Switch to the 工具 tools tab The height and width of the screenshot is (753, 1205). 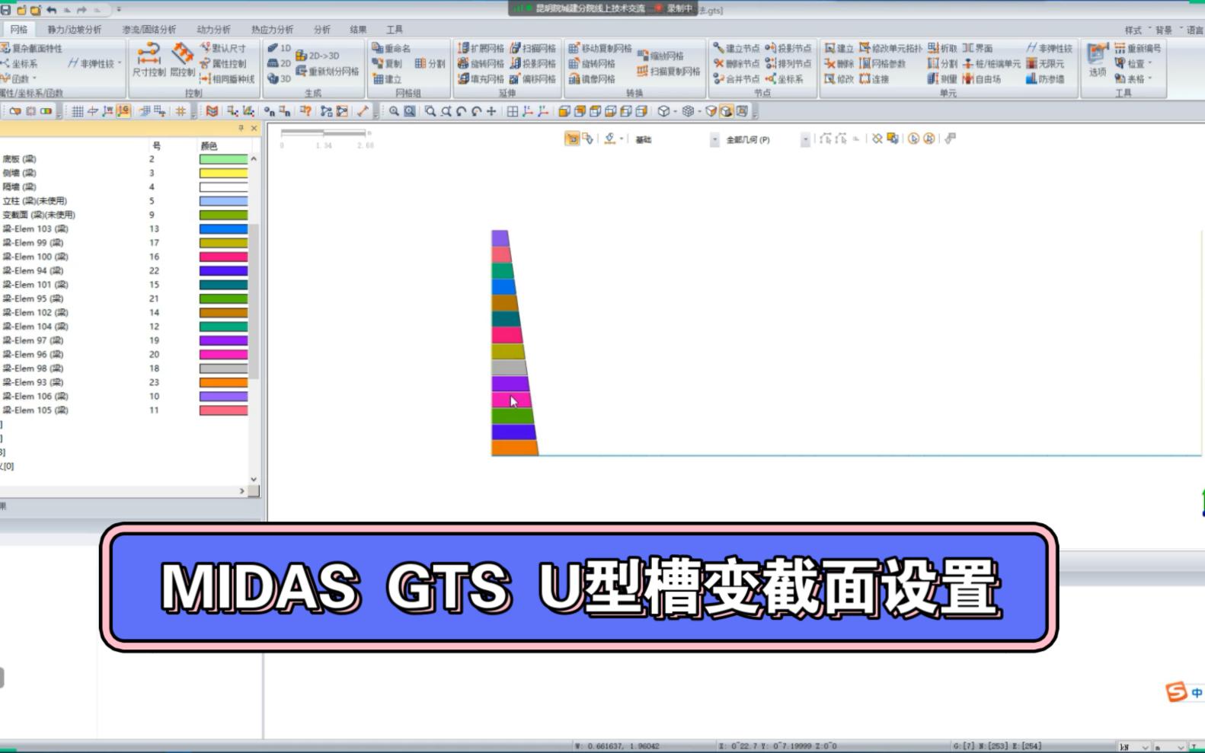click(x=394, y=30)
